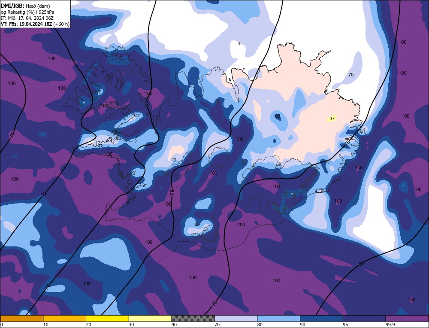Click the dark orange 0–10 legend swatch
The image size is (429, 328).
21,319
